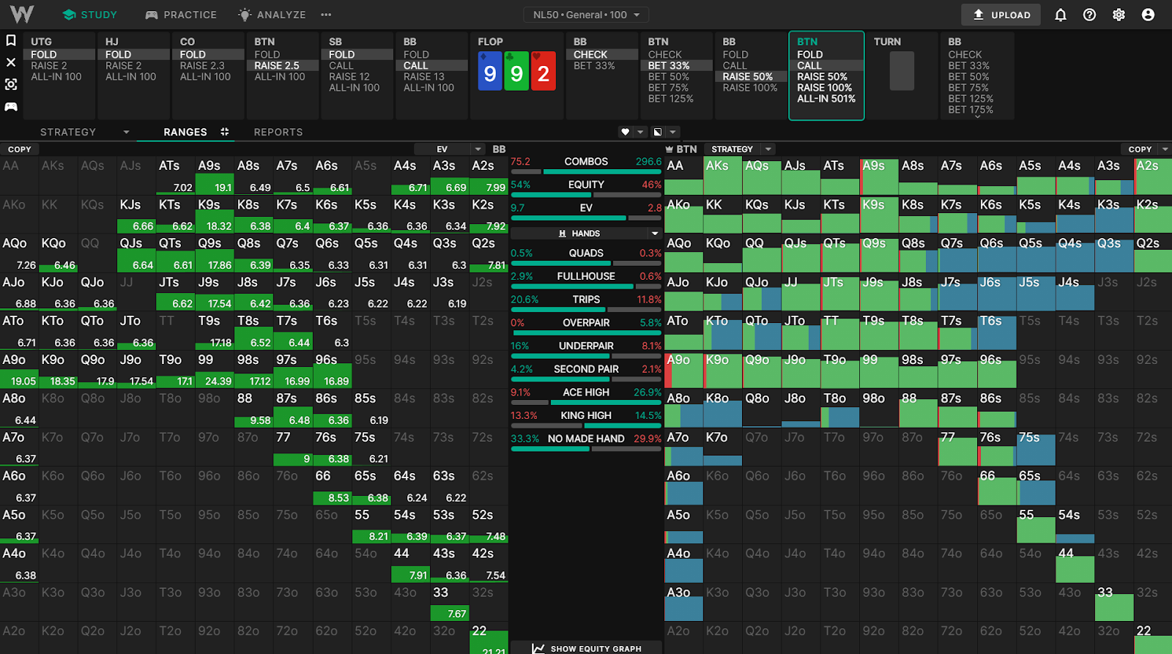Open the more options ellipsis menu

coord(326,15)
